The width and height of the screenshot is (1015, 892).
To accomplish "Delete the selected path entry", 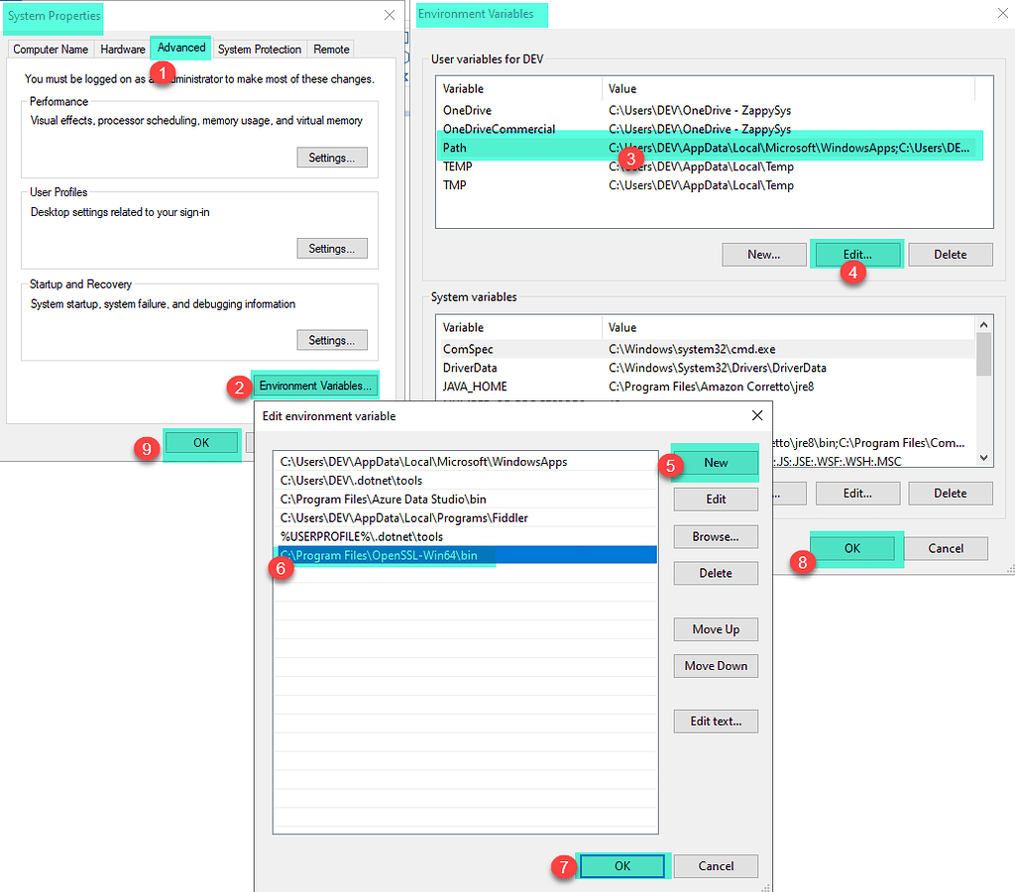I will [x=716, y=573].
